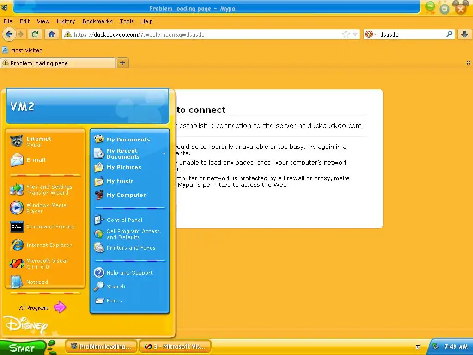Viewport: 473px width, 355px height.
Task: Click the green Start button
Action: [23, 347]
